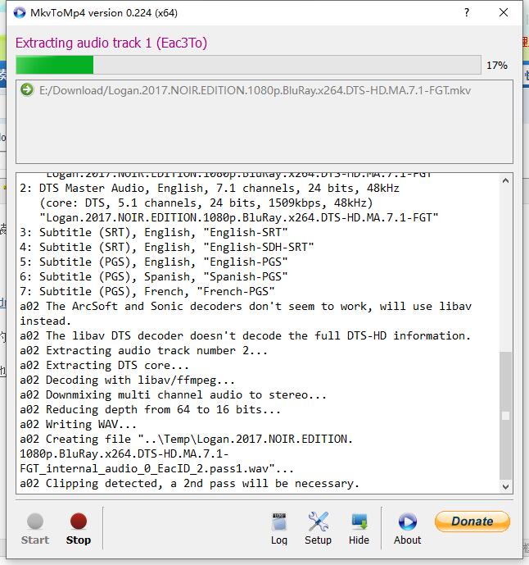Click 'Reducing depth from 64 to 16 bits' line

(x=150, y=410)
